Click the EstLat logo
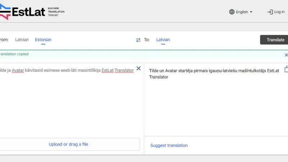 [22, 12]
